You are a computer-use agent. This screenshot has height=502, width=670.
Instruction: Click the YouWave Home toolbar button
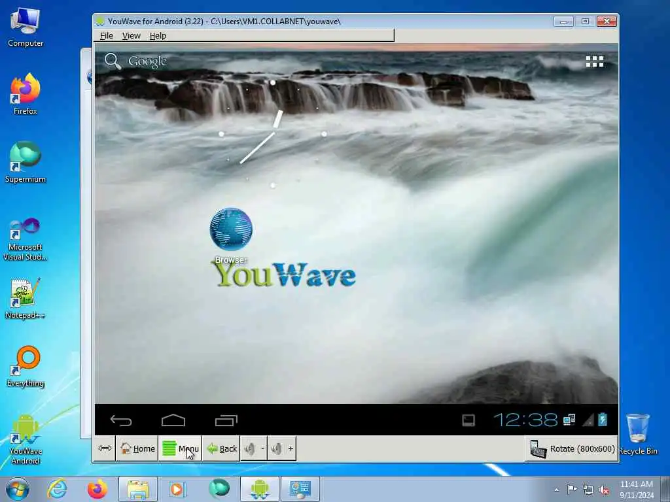tap(137, 448)
